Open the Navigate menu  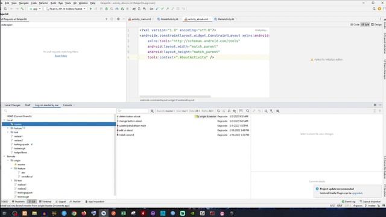point(24,3)
